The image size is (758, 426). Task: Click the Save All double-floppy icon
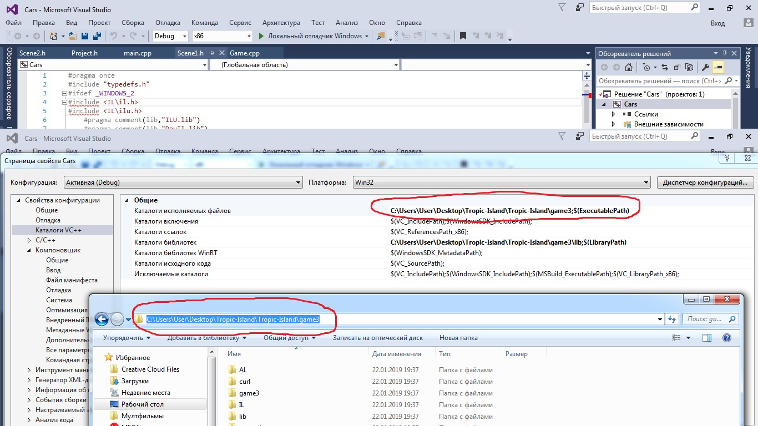96,36
